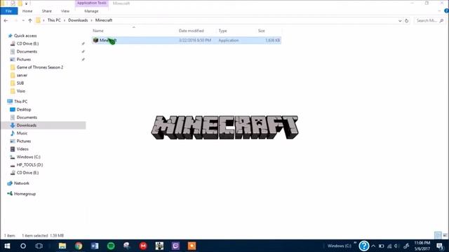
Task: Go back with the back arrow
Action: point(6,20)
